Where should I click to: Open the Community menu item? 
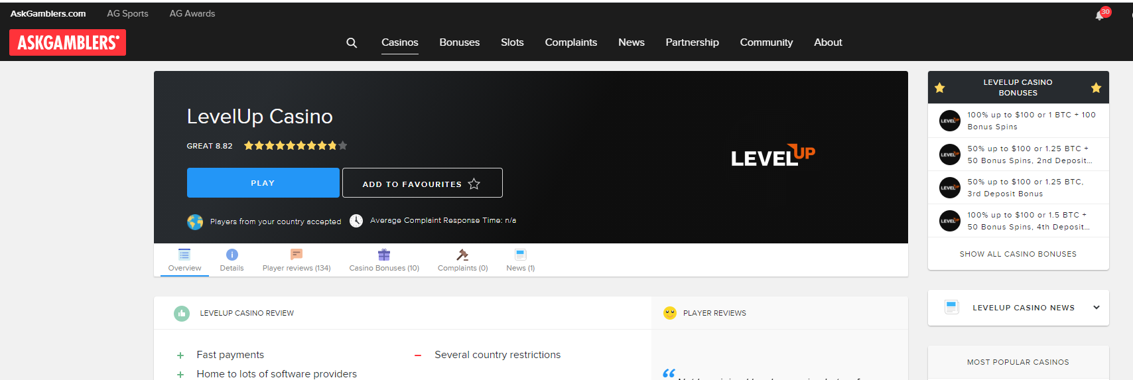766,42
